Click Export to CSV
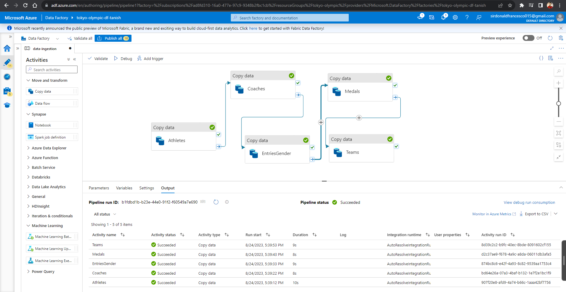 534,214
